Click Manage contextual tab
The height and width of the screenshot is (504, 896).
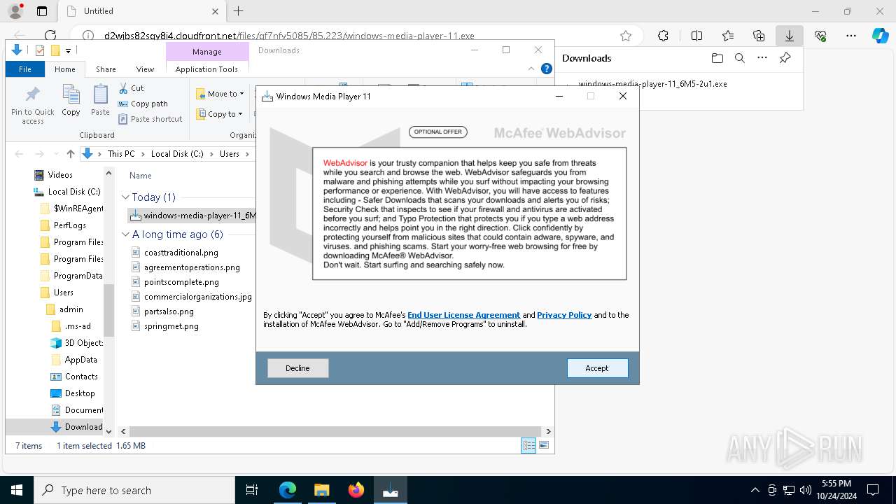pos(207,52)
